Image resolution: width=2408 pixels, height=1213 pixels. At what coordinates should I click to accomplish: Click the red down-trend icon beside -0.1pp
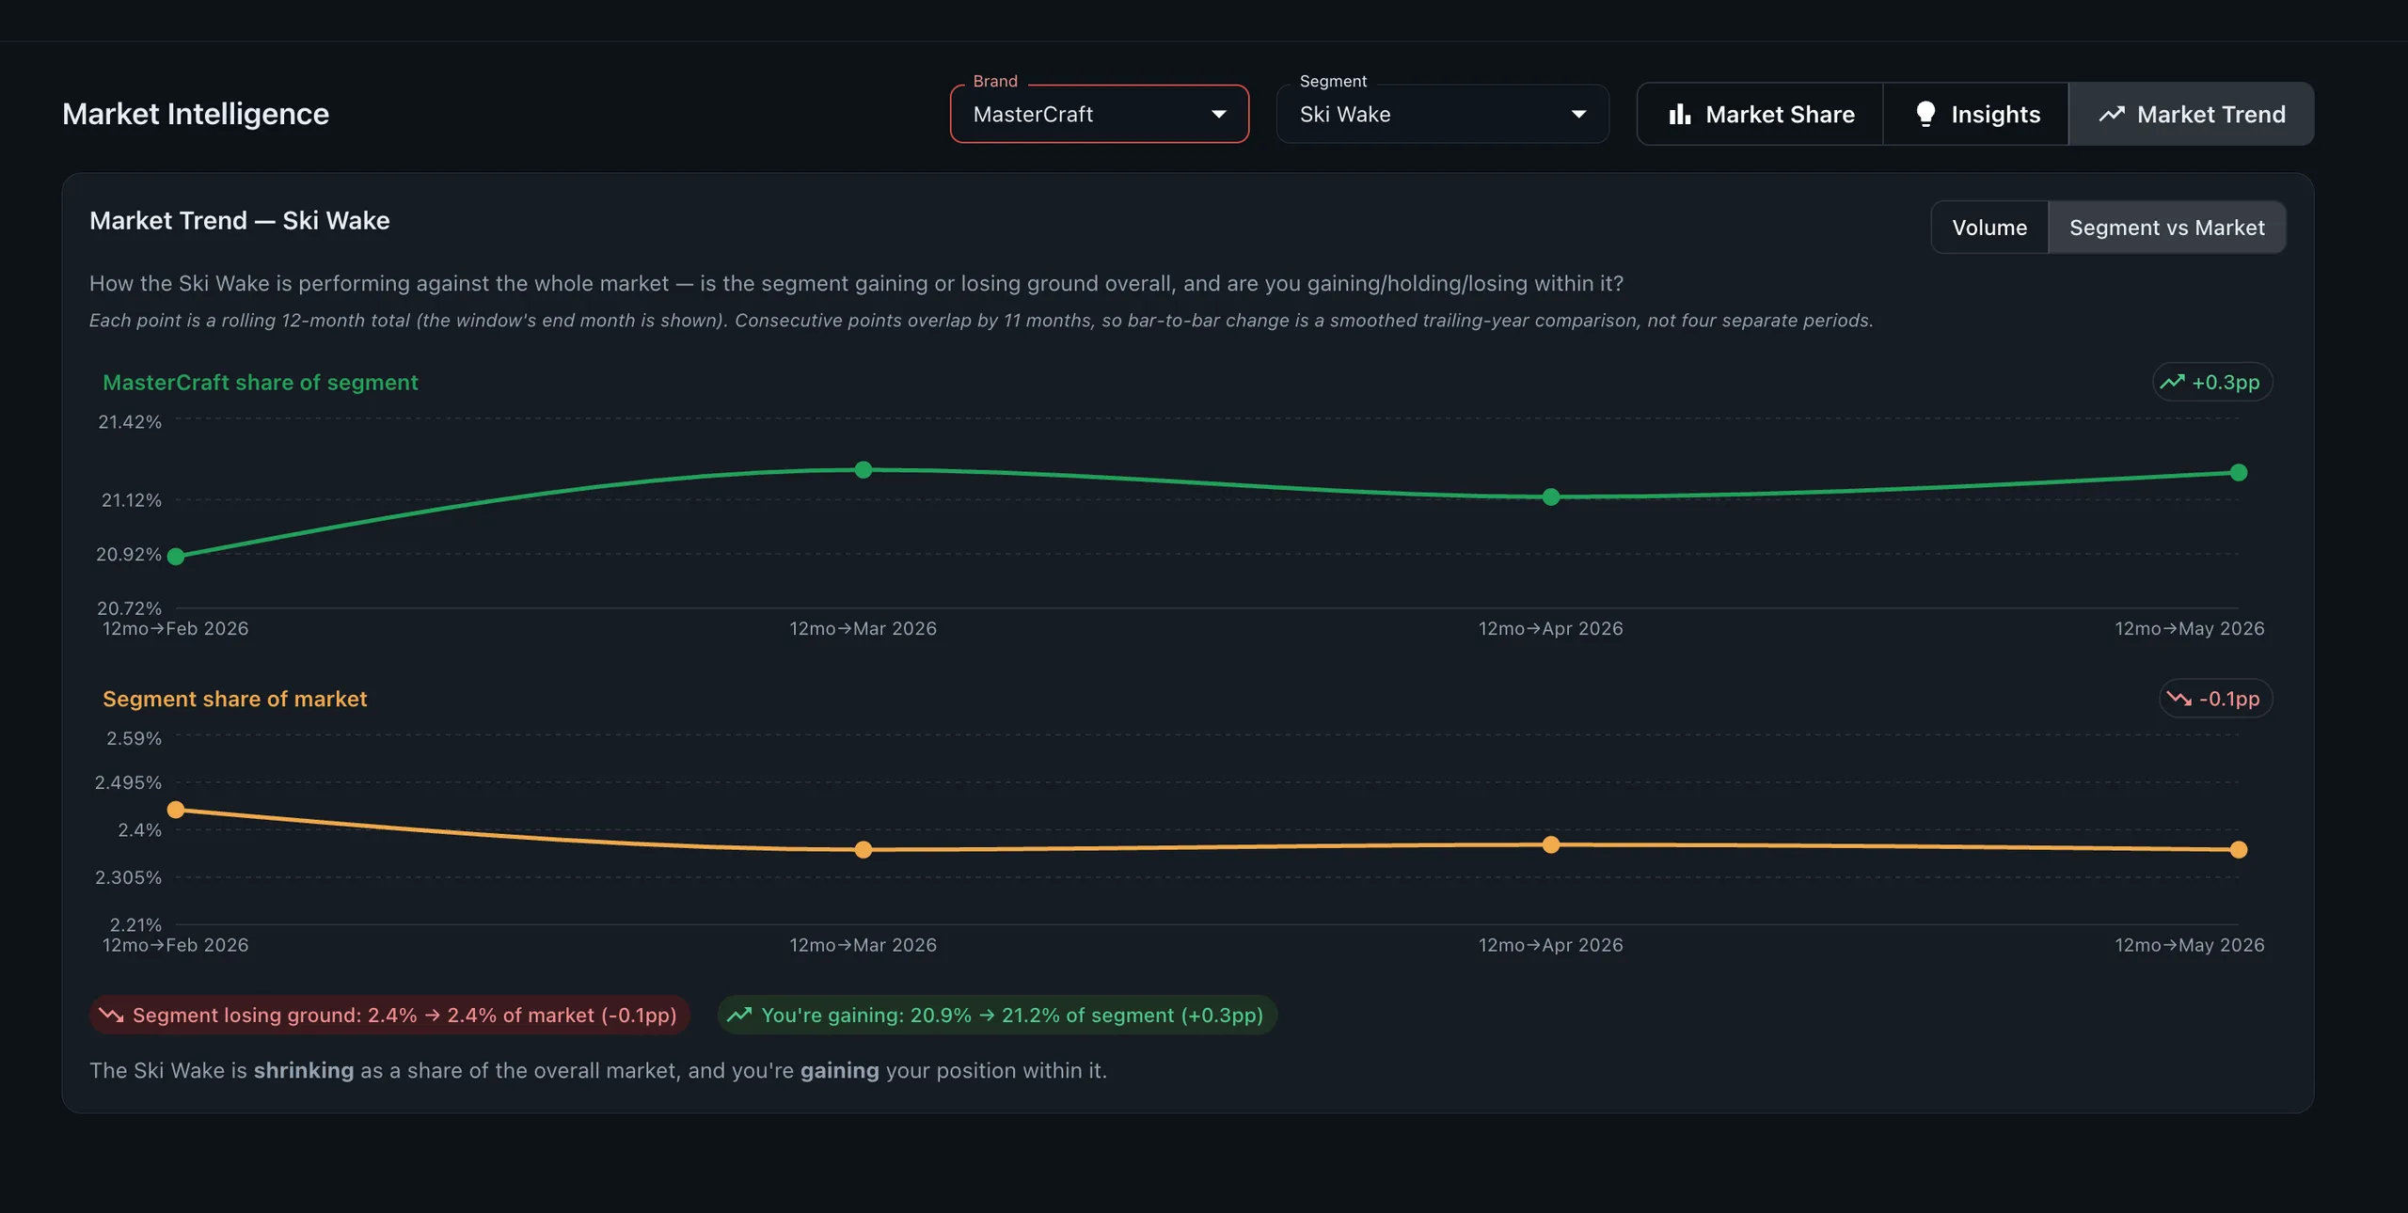point(2178,699)
